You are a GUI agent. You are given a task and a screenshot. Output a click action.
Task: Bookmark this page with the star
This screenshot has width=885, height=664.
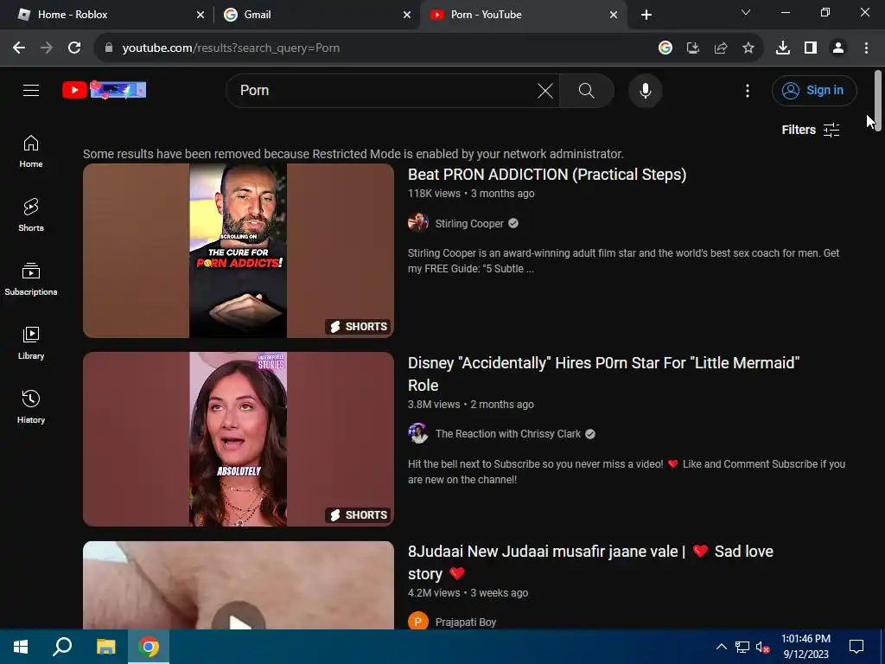[x=748, y=48]
